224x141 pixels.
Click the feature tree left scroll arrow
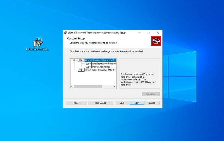[72, 87]
